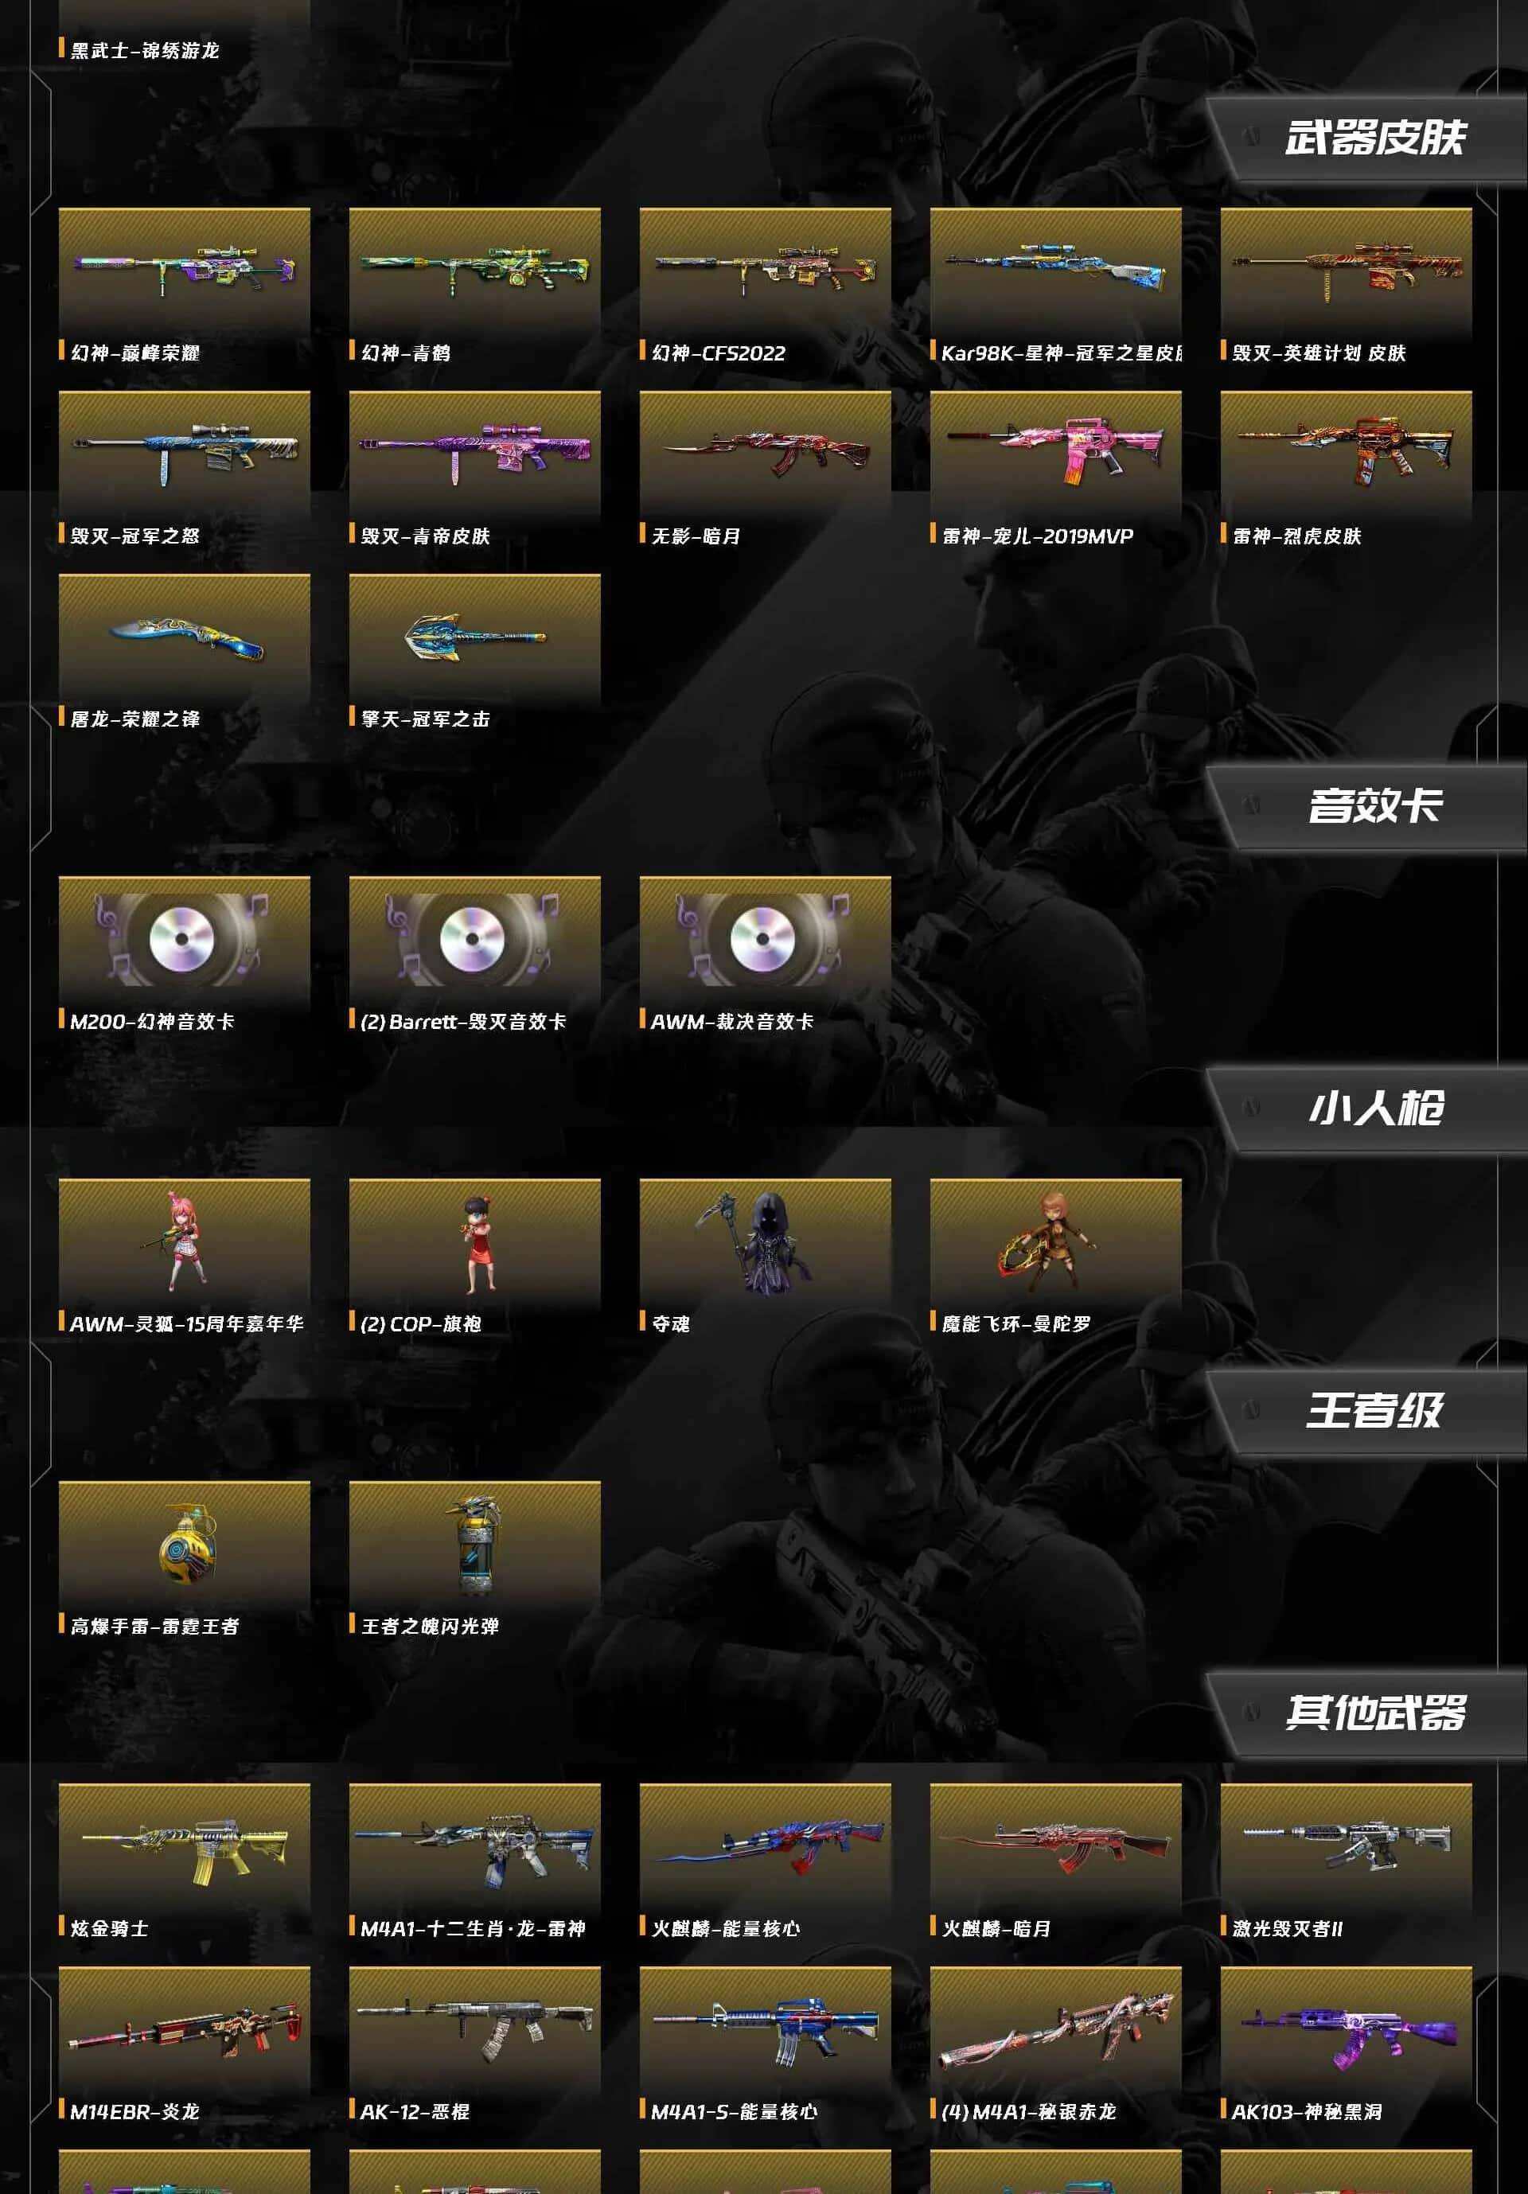Select the 屠龙-荣耀之锋 blade icon

pos(185,638)
